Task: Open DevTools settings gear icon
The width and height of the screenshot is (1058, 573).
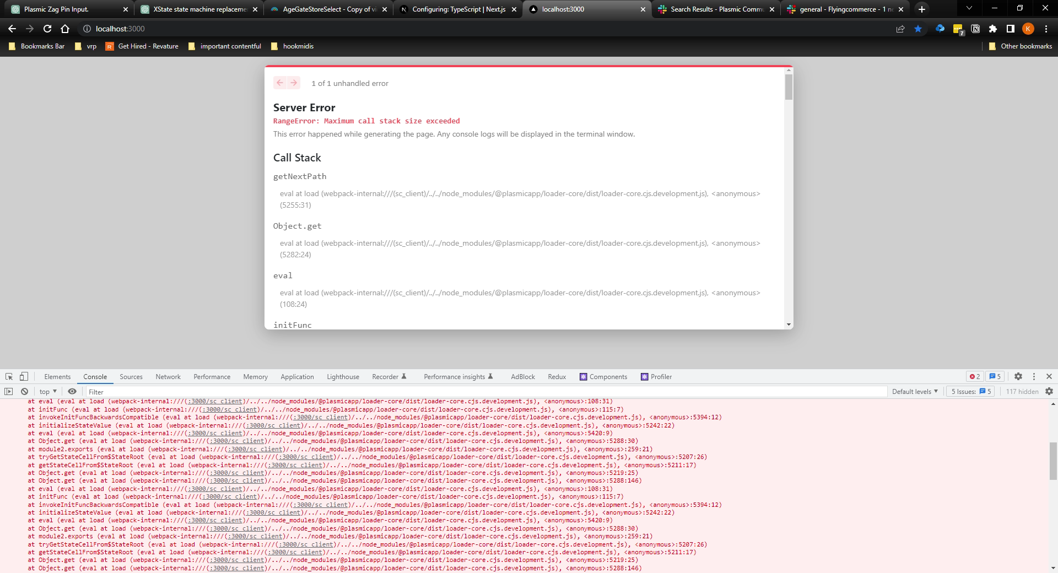Action: (1018, 377)
